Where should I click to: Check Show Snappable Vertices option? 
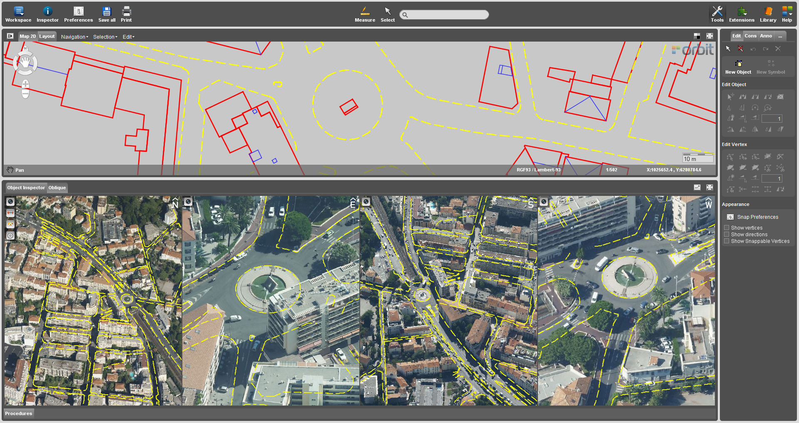tap(726, 241)
